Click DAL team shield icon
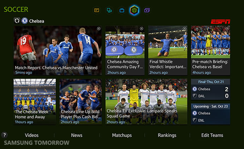Image resolution: width=244 pixels, height=149 pixels. [x=195, y=96]
